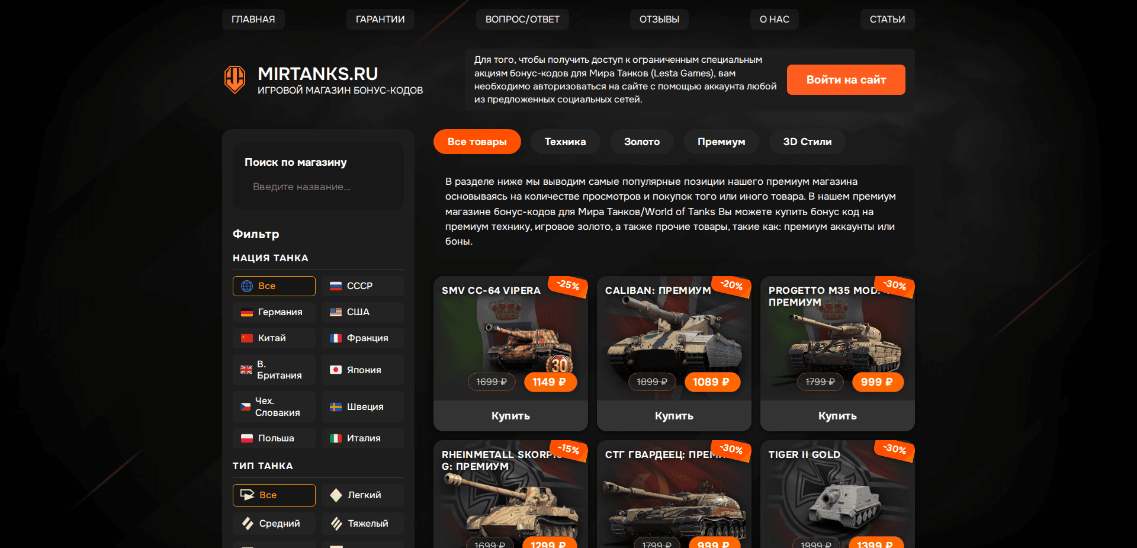
Task: Click the France flag icon
Action: click(336, 338)
